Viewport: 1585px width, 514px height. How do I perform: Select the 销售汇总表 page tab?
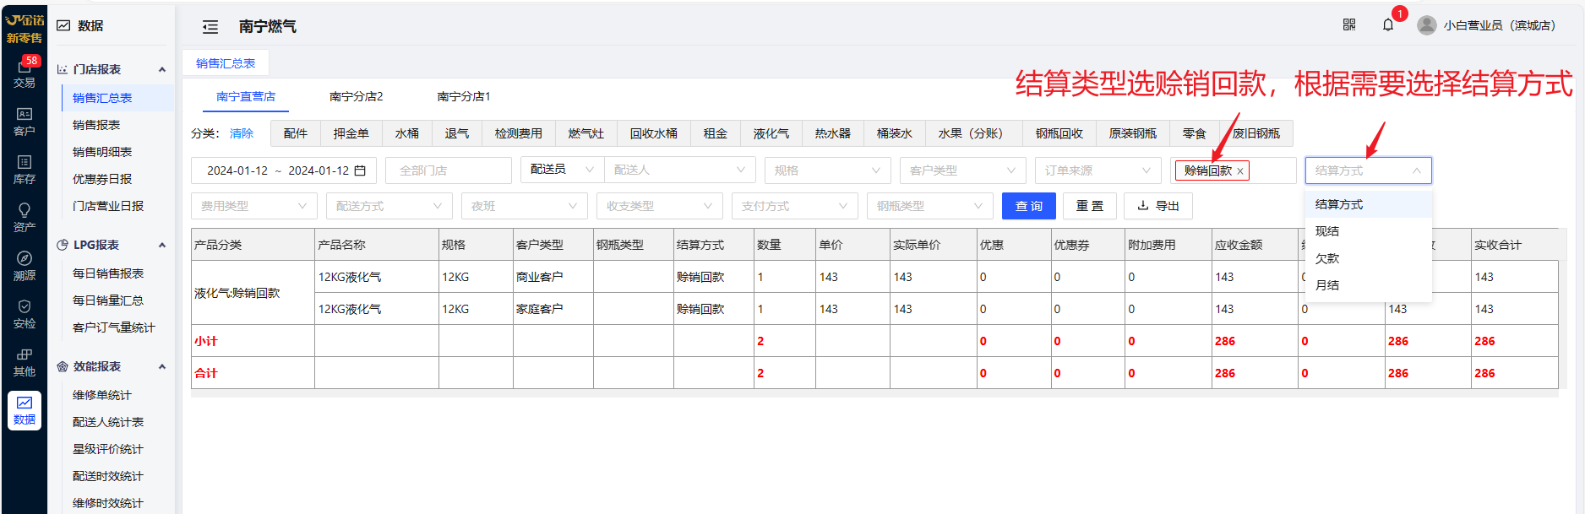226,63
